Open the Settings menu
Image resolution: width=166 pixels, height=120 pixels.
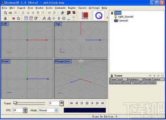[x=94, y=8]
